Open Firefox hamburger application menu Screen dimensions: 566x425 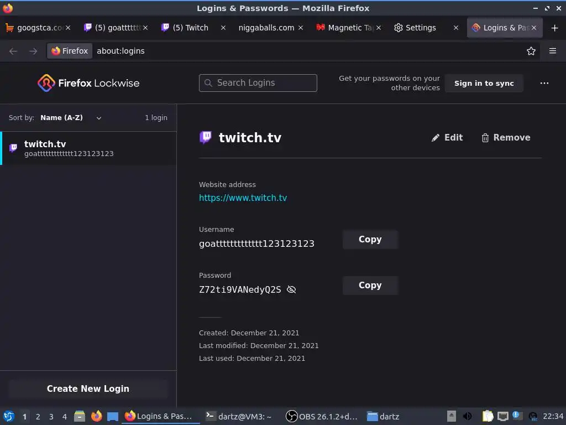(x=553, y=51)
